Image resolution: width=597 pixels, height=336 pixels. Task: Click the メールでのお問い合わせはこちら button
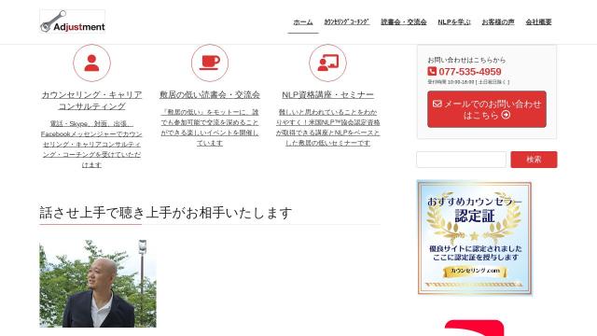487,109
